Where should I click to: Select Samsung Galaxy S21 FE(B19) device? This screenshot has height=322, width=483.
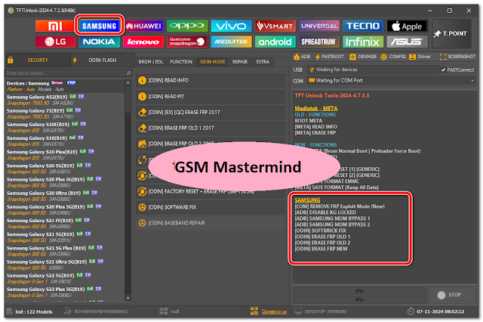coord(66,224)
